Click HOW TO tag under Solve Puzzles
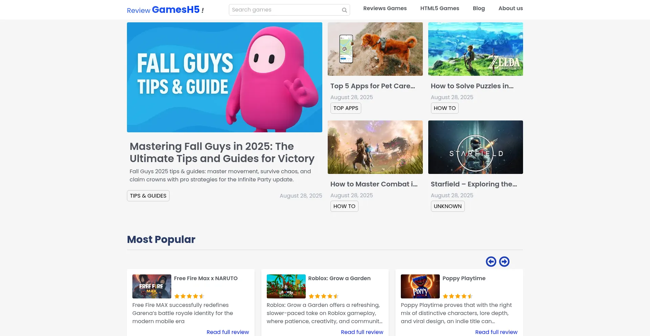The height and width of the screenshot is (336, 650). (445, 108)
